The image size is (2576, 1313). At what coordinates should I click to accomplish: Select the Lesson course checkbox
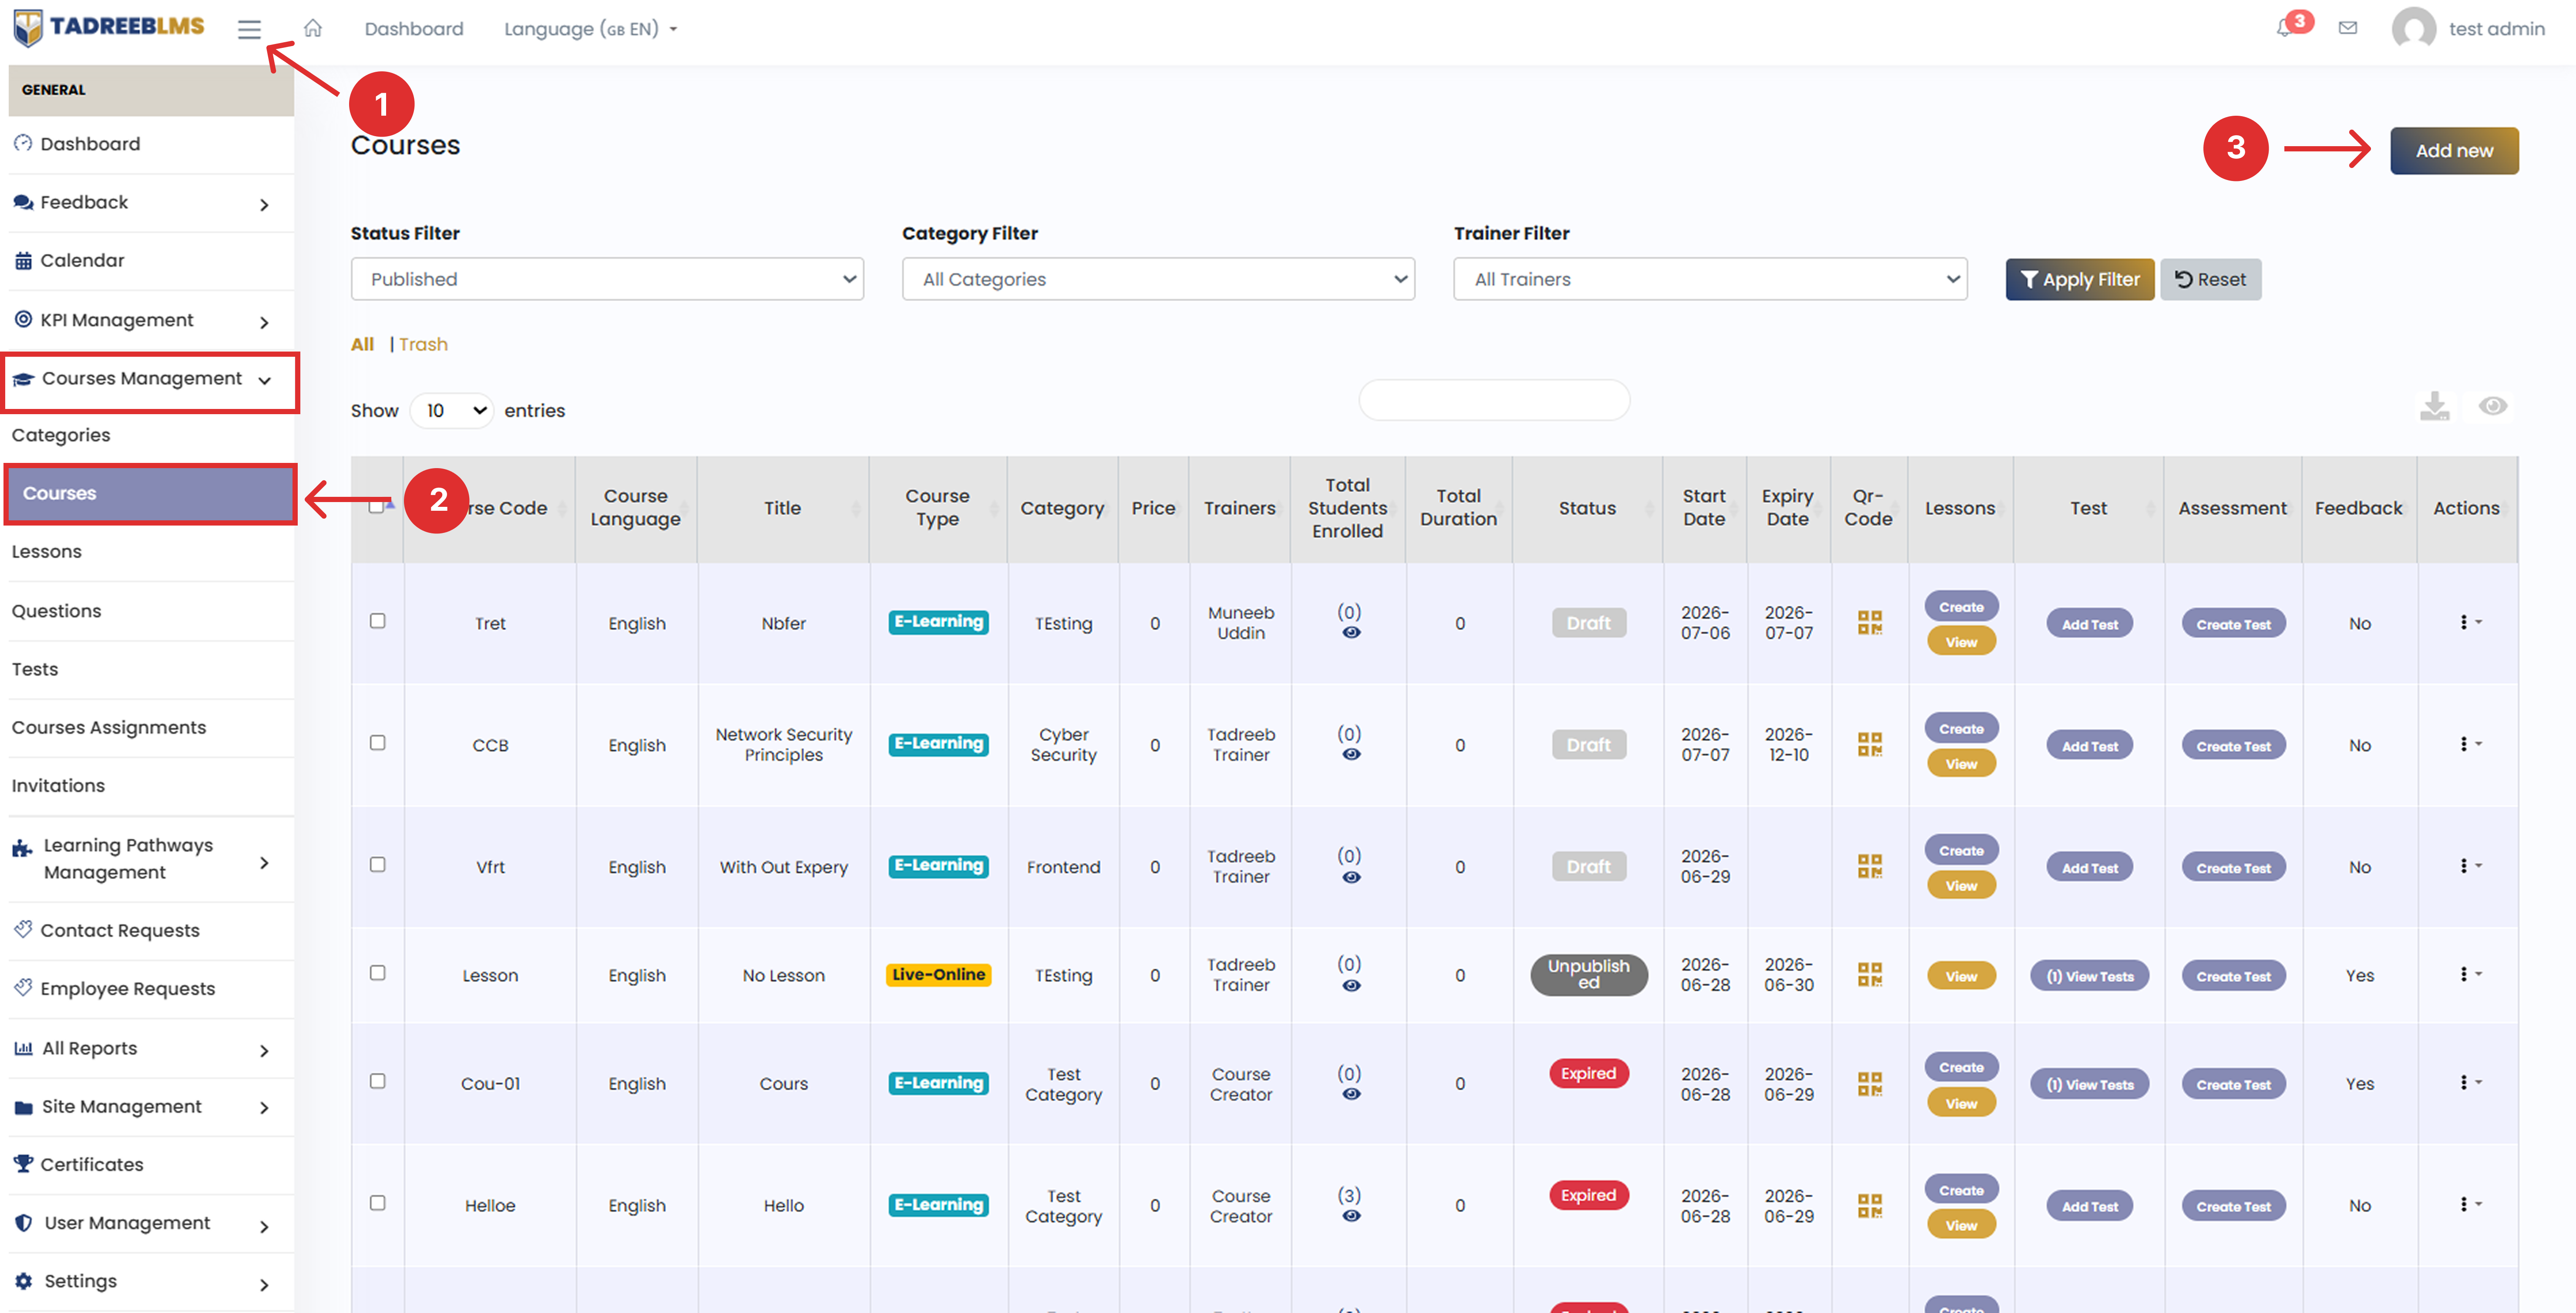(x=377, y=972)
